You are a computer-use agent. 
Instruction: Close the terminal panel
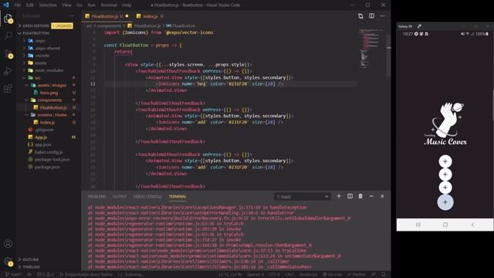pyautogui.click(x=382, y=196)
